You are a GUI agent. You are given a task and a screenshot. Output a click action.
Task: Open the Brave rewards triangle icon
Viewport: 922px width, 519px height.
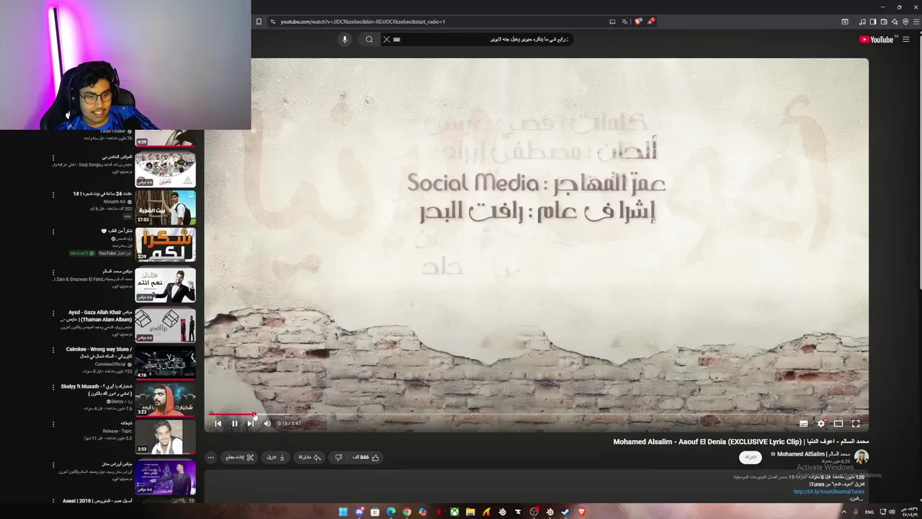tap(650, 22)
